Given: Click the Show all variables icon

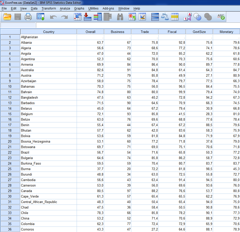Looking at the screenshot, I should pyautogui.click(x=208, y=17).
